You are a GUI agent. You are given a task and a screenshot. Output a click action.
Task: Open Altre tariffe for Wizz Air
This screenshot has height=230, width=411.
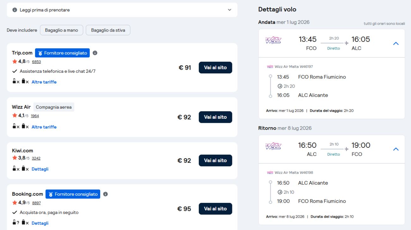[x=44, y=127]
